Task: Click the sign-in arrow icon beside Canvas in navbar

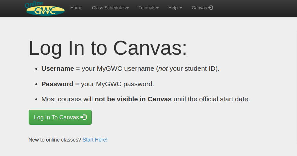Action: [211, 8]
